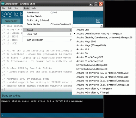Viewport: 136px width, 118px height.
Task: Select Arduino Duemilanove or Nano w/ ATmega328
Action: point(99,34)
